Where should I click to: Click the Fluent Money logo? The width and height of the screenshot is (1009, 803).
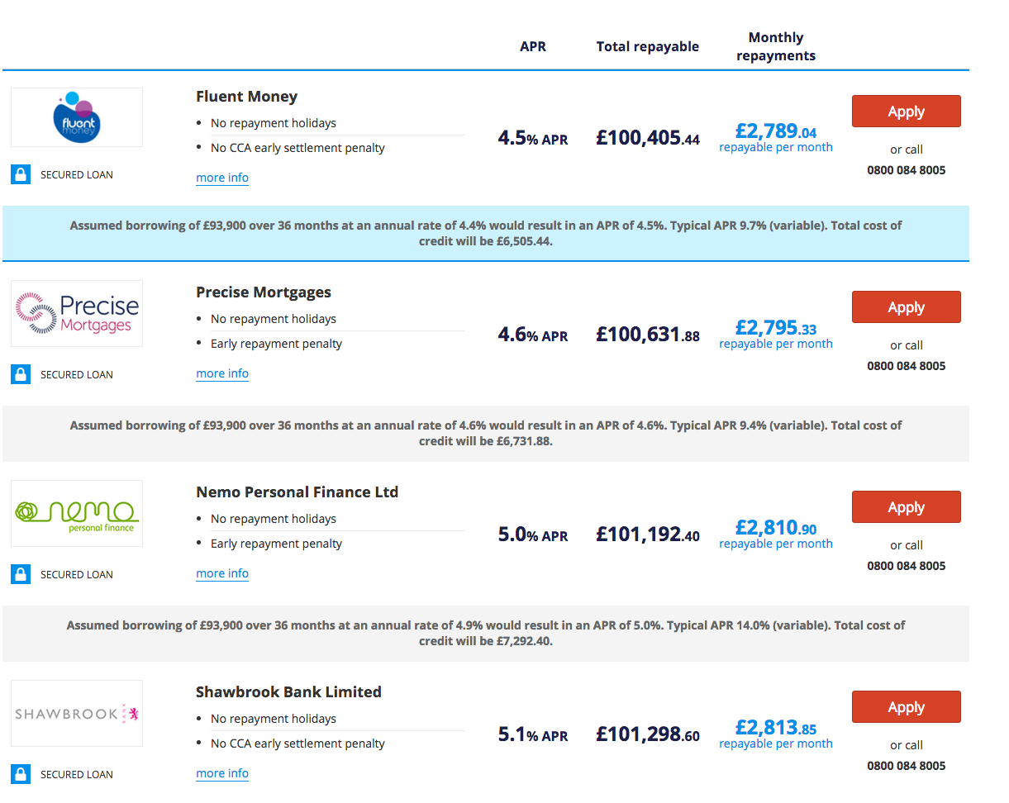coord(77,117)
